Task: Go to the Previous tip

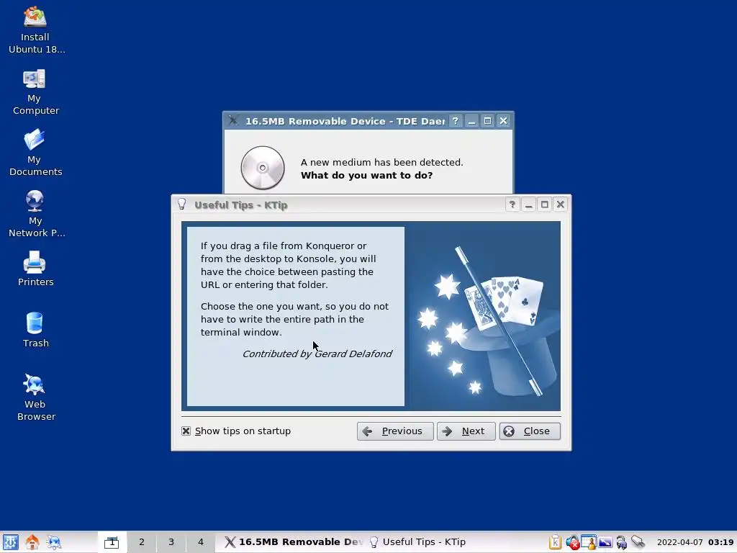Action: click(395, 431)
